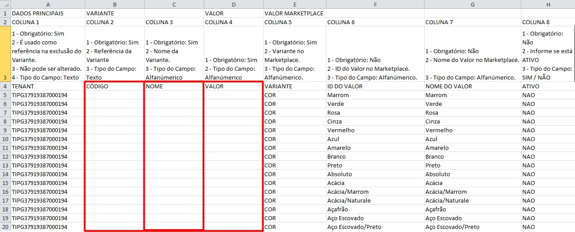Select the CÓDIGO header cell
575x232 pixels.
click(x=114, y=87)
